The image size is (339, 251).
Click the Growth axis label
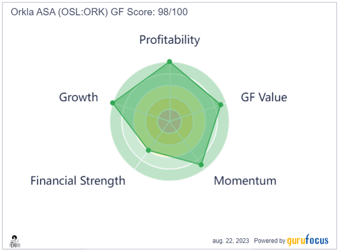[78, 97]
